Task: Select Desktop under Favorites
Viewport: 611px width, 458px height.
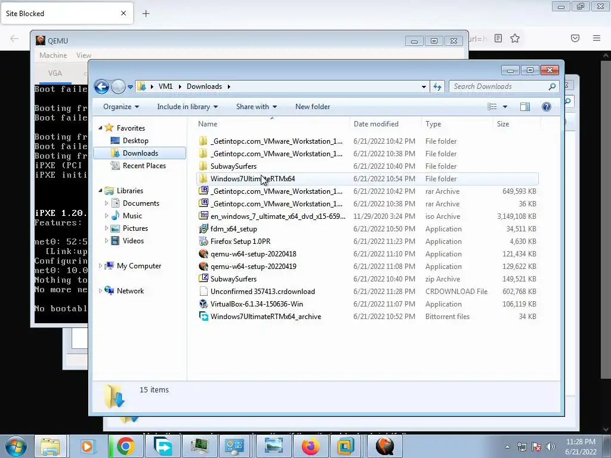Action: click(x=135, y=141)
